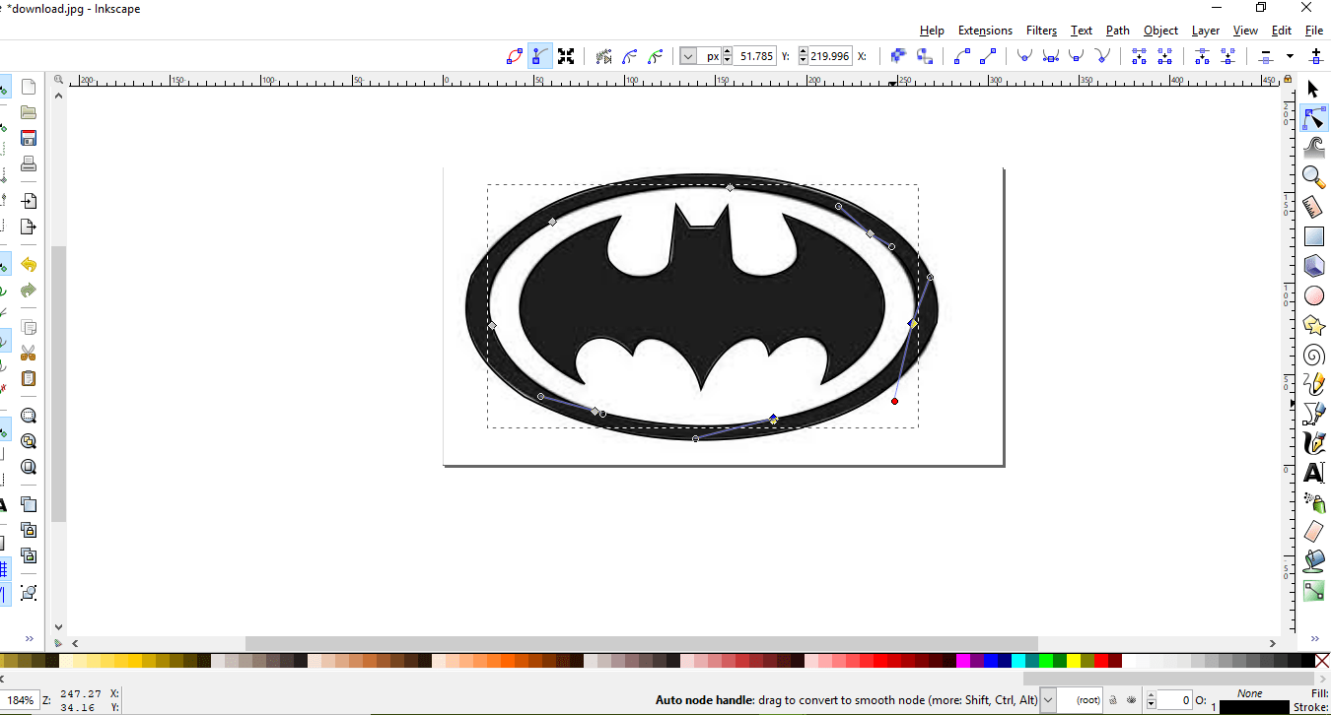This screenshot has width=1331, height=715.
Task: Open the Path menu
Action: 1117,31
